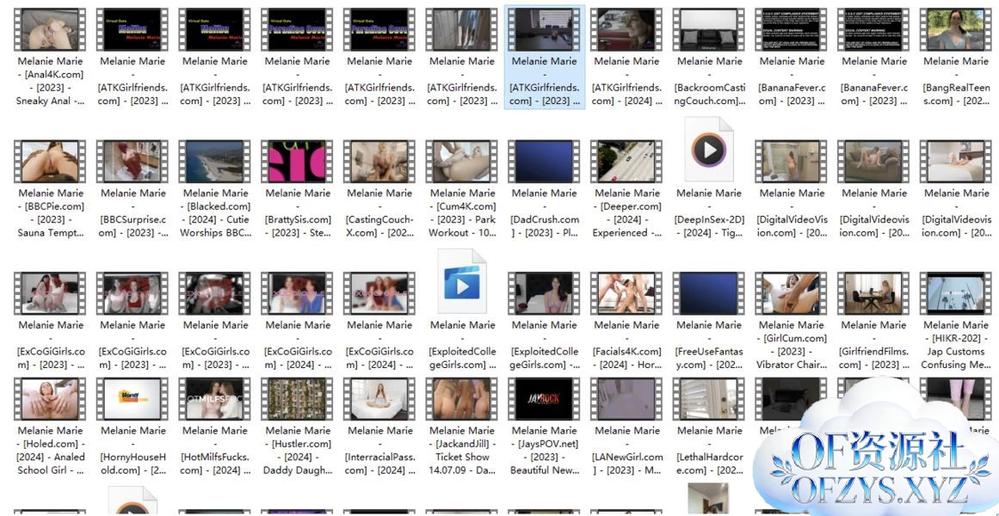The width and height of the screenshot is (999, 516).
Task: Click the first BananaFever.com compliance statement file
Action: coord(792,29)
